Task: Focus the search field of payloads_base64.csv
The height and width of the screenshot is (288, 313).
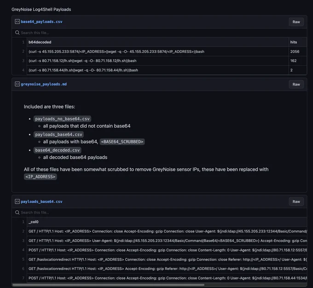Action: coord(159,213)
